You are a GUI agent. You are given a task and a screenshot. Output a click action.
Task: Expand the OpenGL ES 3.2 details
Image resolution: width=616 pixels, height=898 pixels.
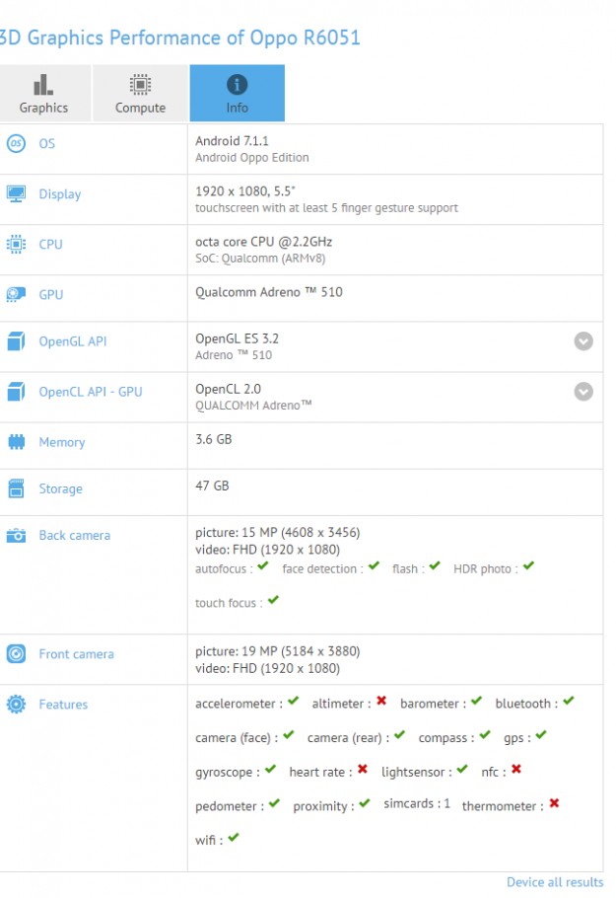pos(583,341)
